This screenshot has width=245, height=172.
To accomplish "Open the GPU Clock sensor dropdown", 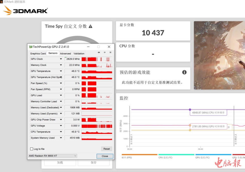I will point(61,59).
